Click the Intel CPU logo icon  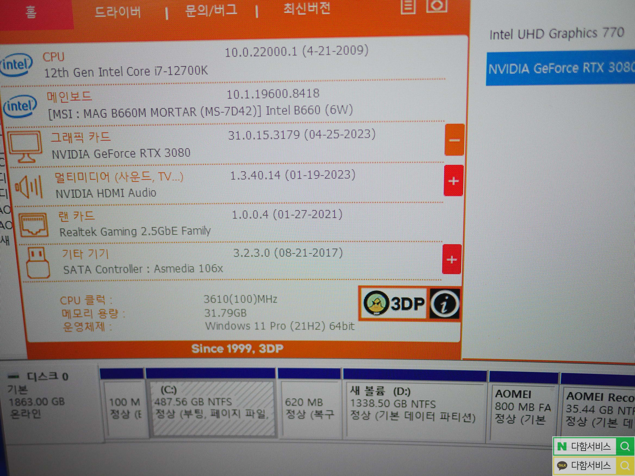[x=17, y=65]
